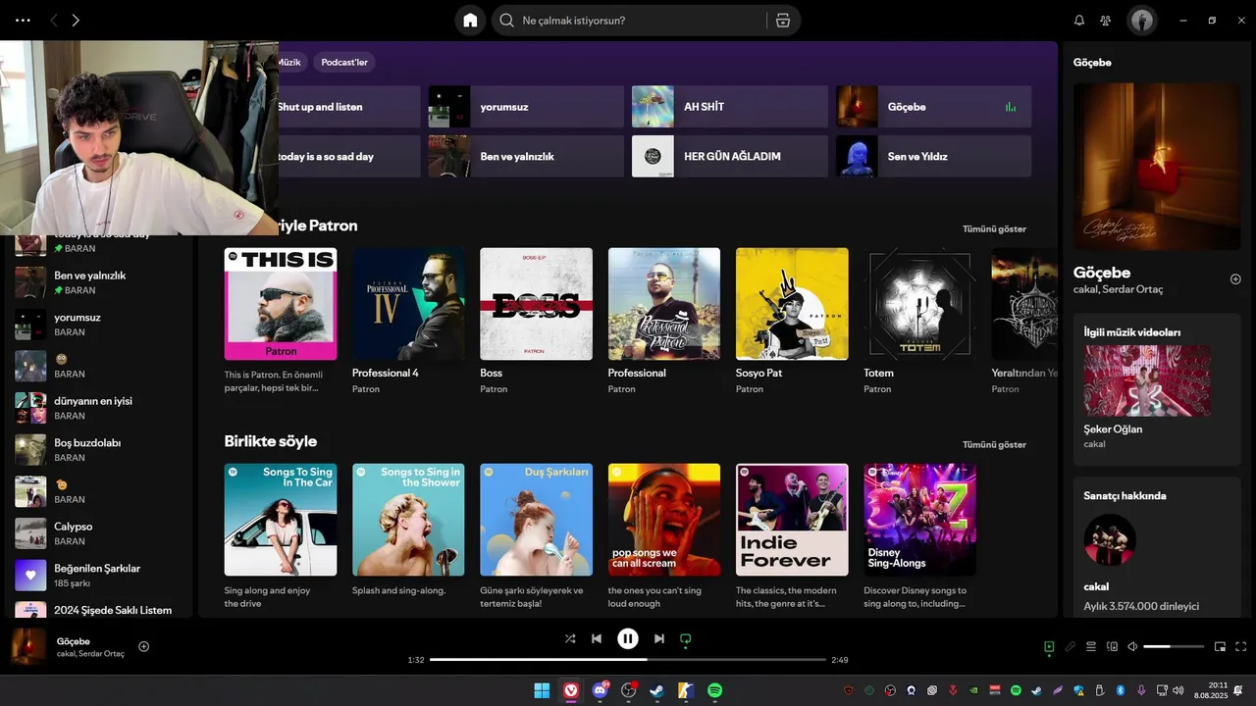The height and width of the screenshot is (706, 1256).
Task: Open Steam from the taskbar
Action: click(657, 690)
